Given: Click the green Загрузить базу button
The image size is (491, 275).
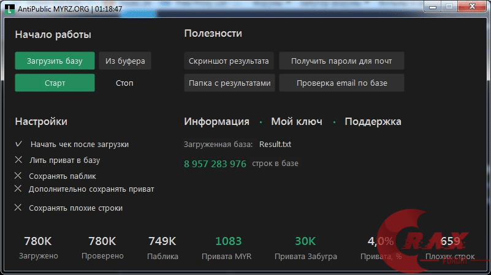Looking at the screenshot, I should 55,61.
